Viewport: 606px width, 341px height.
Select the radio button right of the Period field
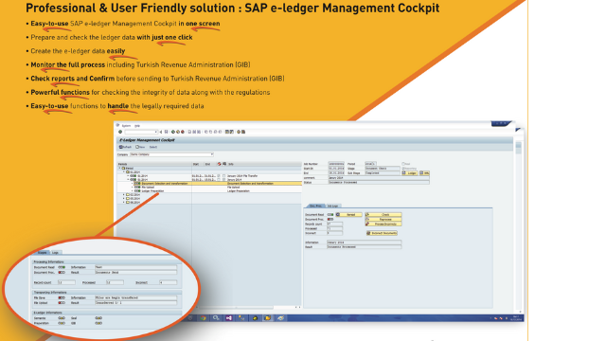(403, 164)
